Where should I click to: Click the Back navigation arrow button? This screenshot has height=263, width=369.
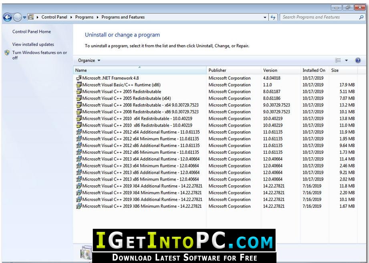coord(7,17)
